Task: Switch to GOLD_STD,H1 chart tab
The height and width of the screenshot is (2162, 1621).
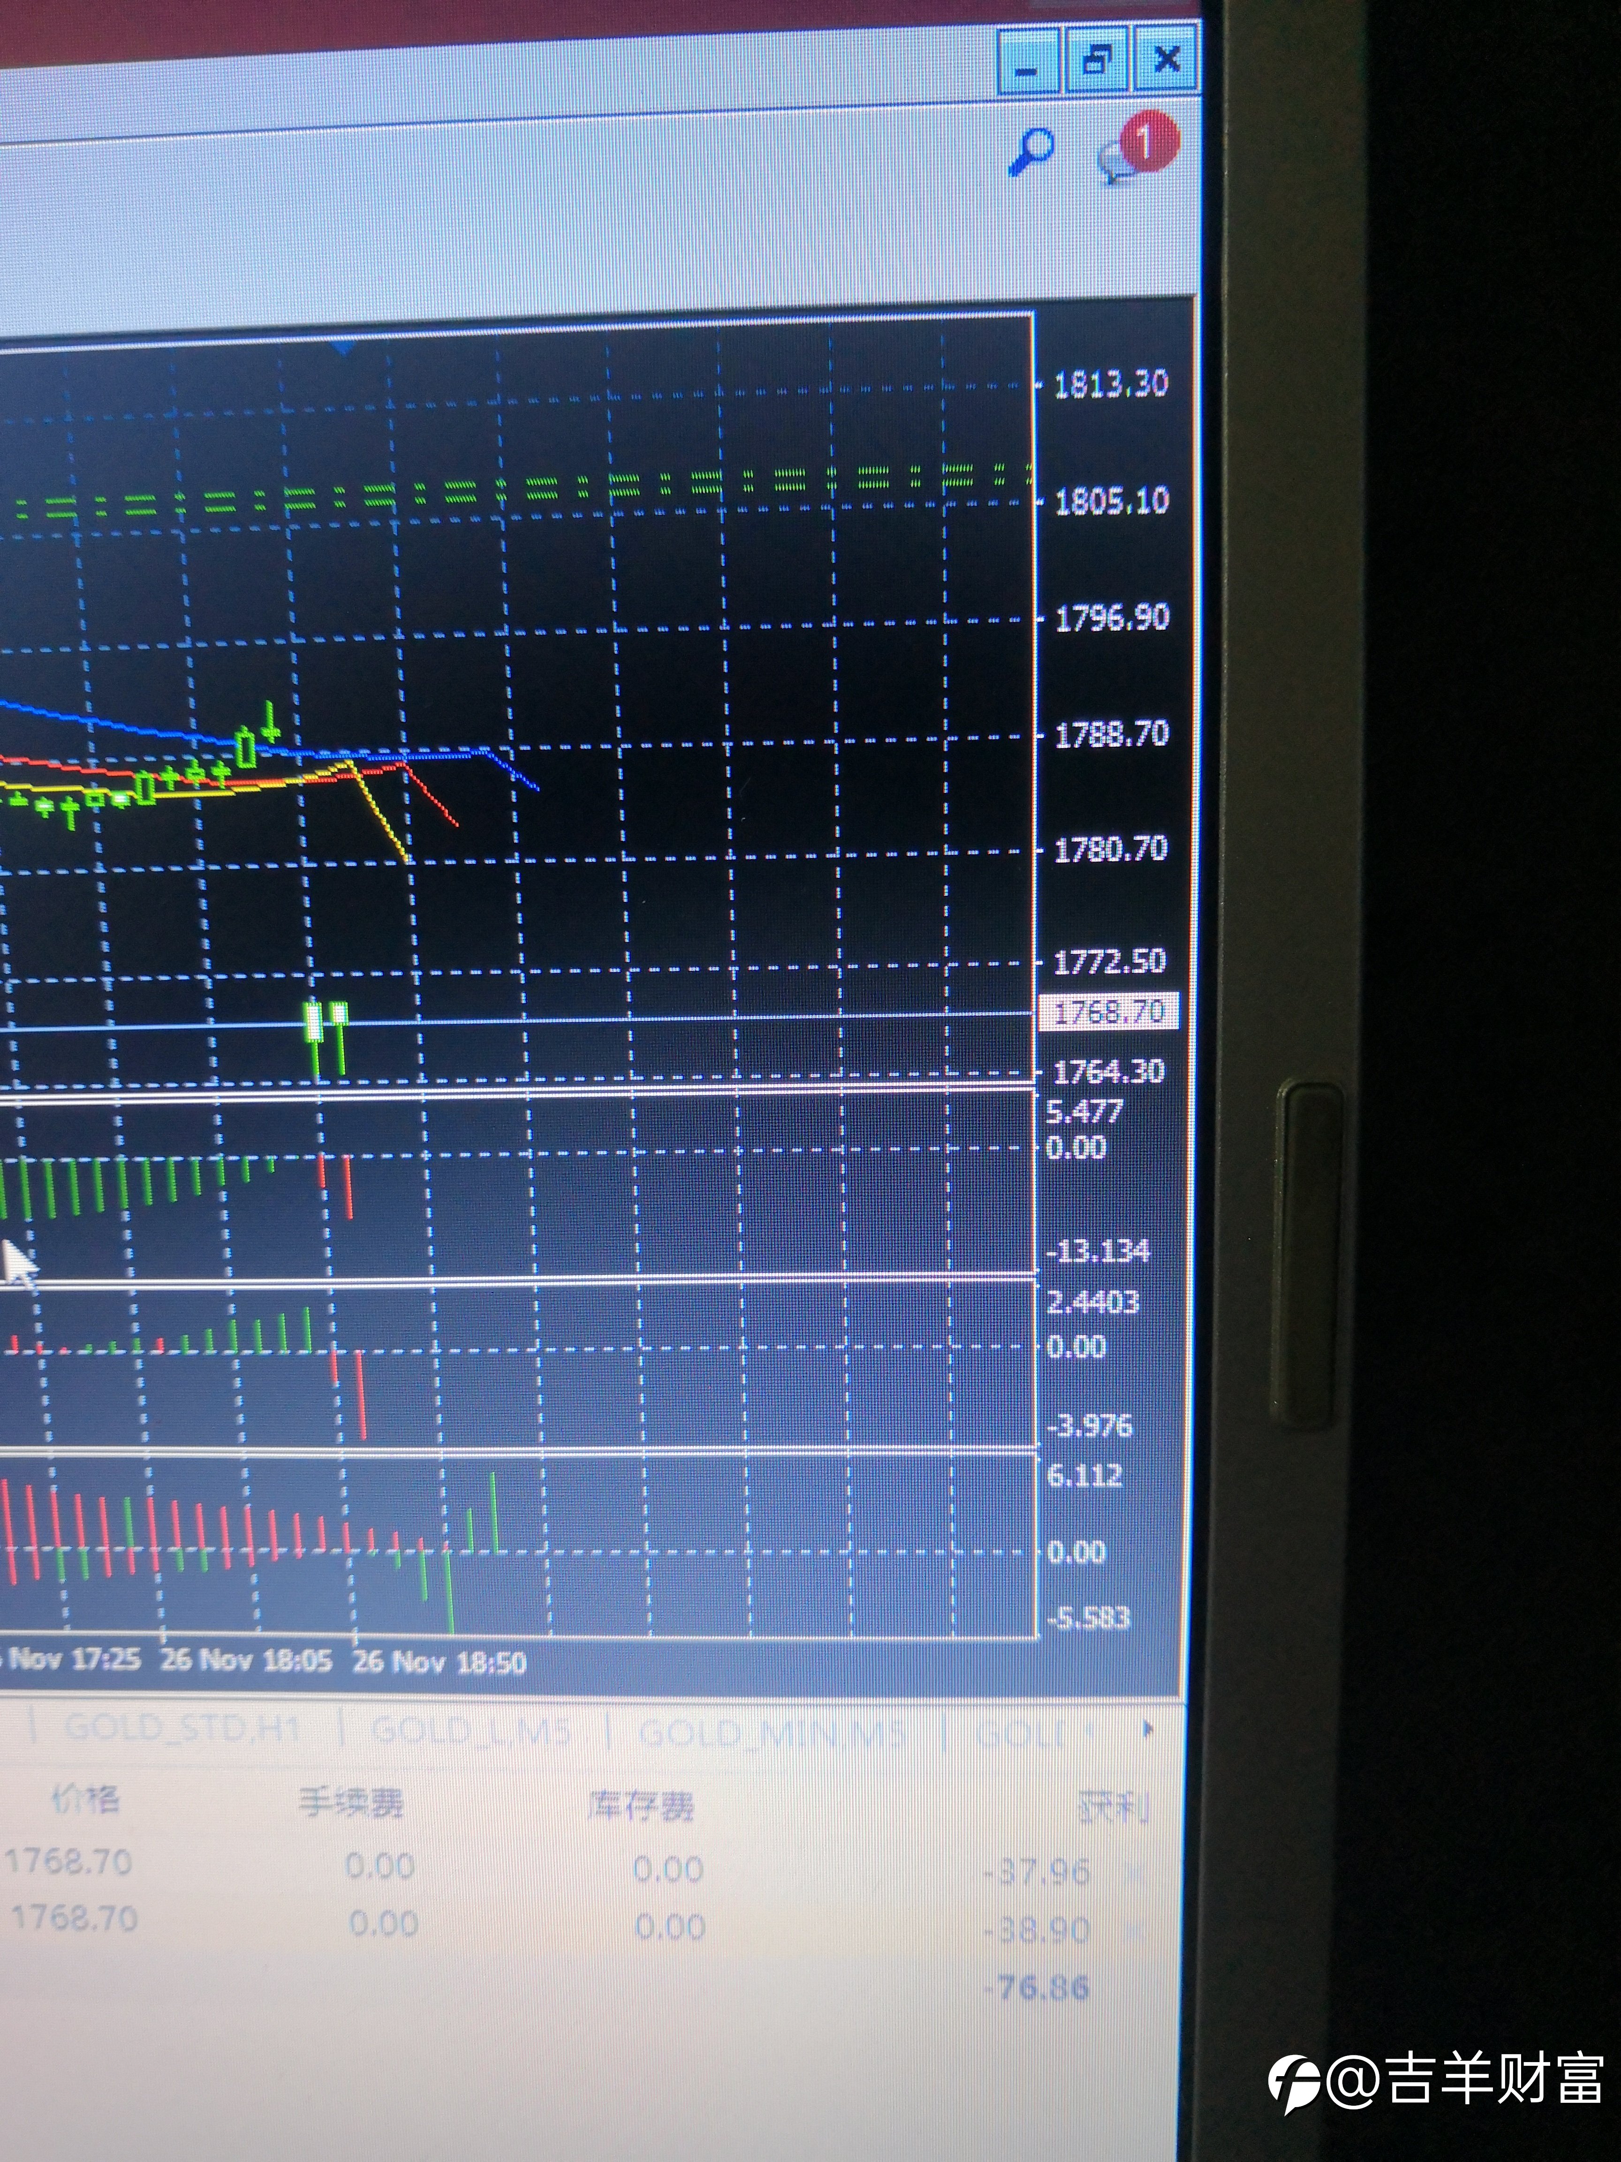Action: point(181,1729)
